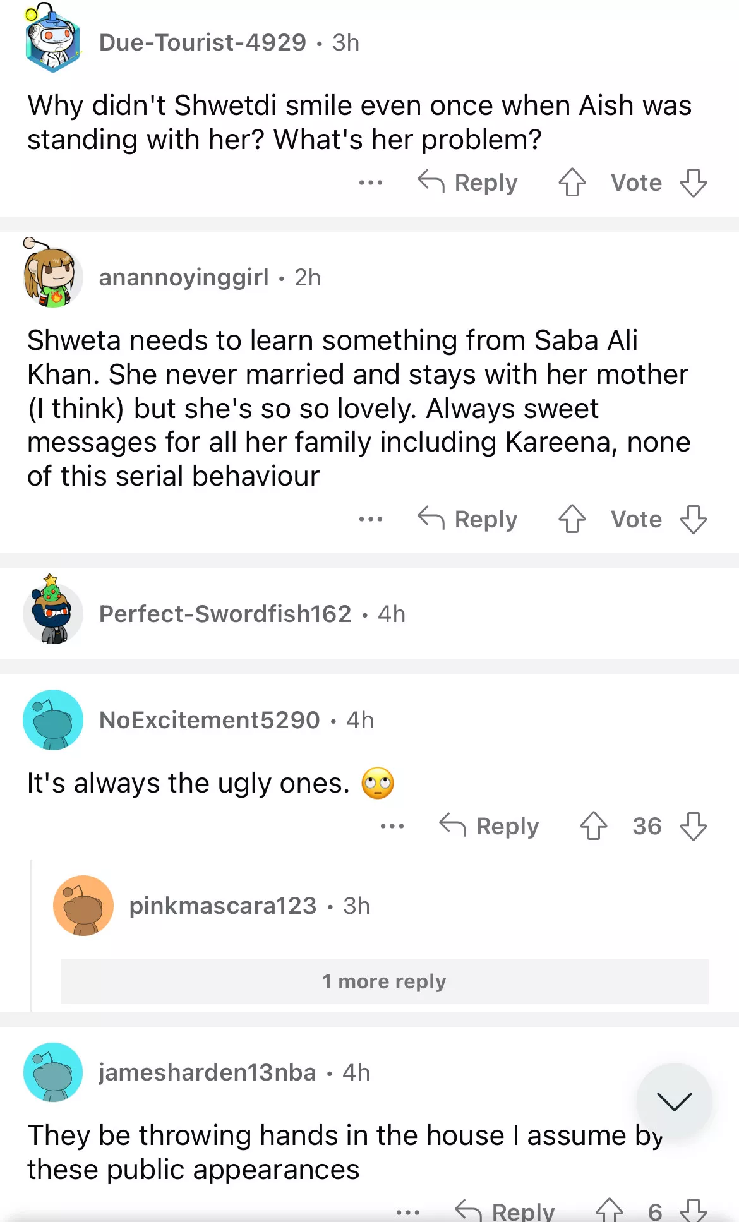Tap the jump-to-next-comment chevron button
739x1222 pixels.
point(674,1101)
